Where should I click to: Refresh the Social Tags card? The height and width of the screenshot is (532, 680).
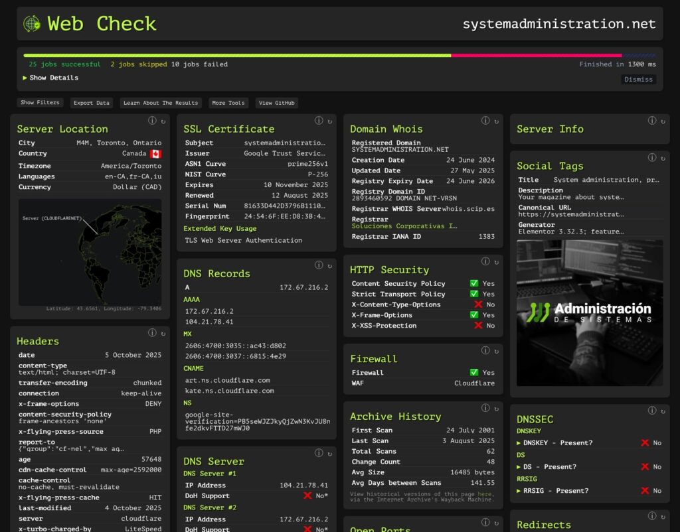(663, 158)
